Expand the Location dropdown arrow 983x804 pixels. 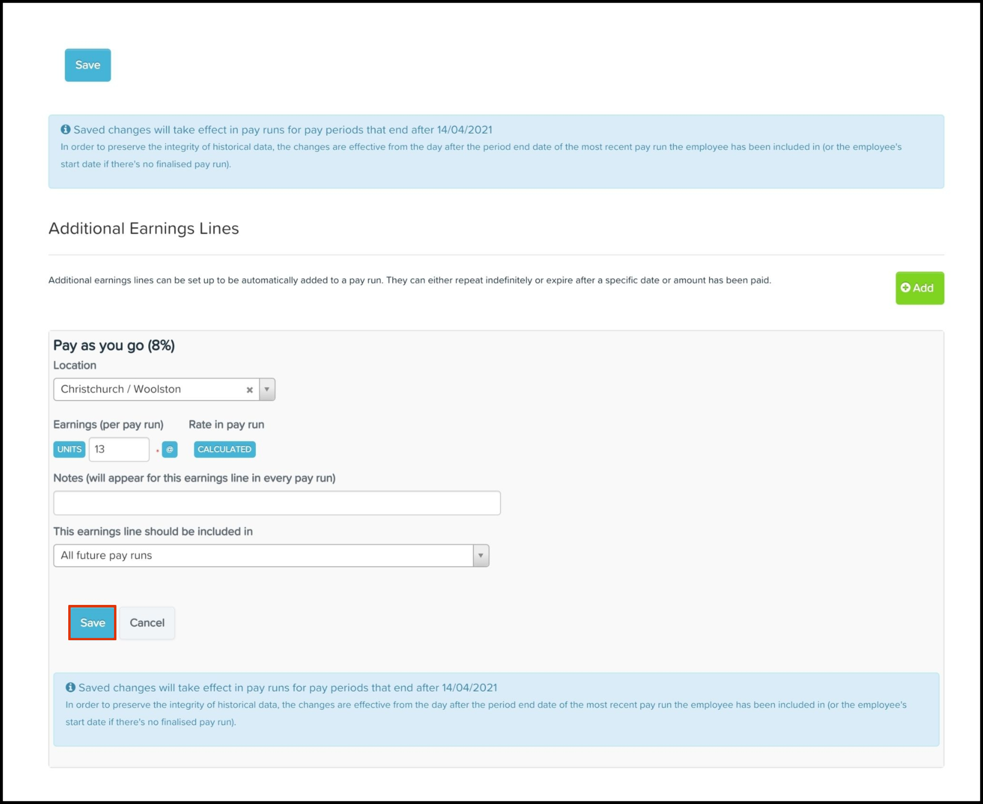pos(267,389)
